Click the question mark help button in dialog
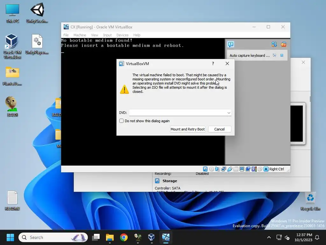The height and width of the screenshot is (245, 326). (x=213, y=63)
